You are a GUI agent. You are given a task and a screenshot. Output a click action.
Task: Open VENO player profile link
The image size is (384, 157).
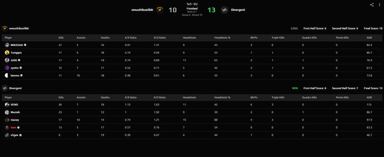pyautogui.click(x=15, y=105)
